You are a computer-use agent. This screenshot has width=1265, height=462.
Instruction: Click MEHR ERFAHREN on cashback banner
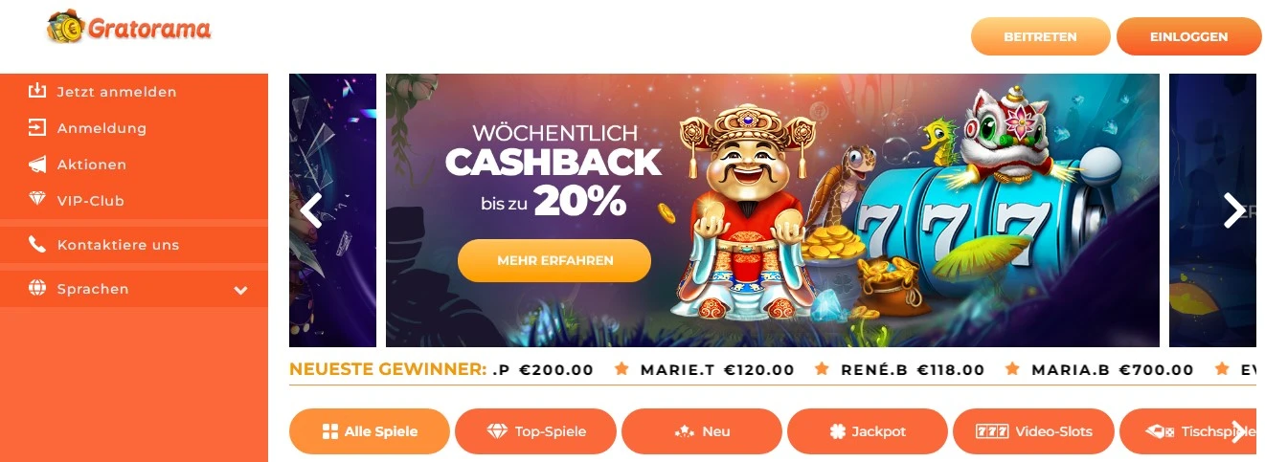pyautogui.click(x=554, y=260)
